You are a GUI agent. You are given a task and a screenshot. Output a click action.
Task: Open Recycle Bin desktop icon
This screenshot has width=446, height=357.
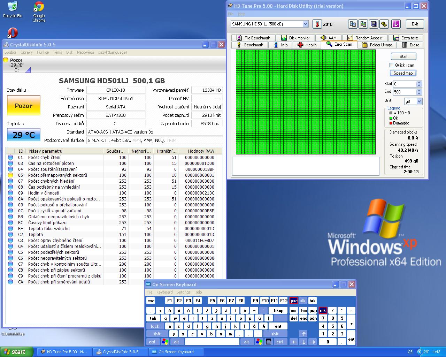click(13, 9)
